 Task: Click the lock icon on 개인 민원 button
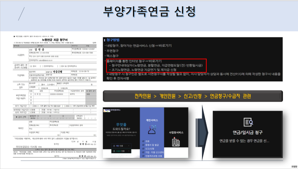click(x=114, y=146)
